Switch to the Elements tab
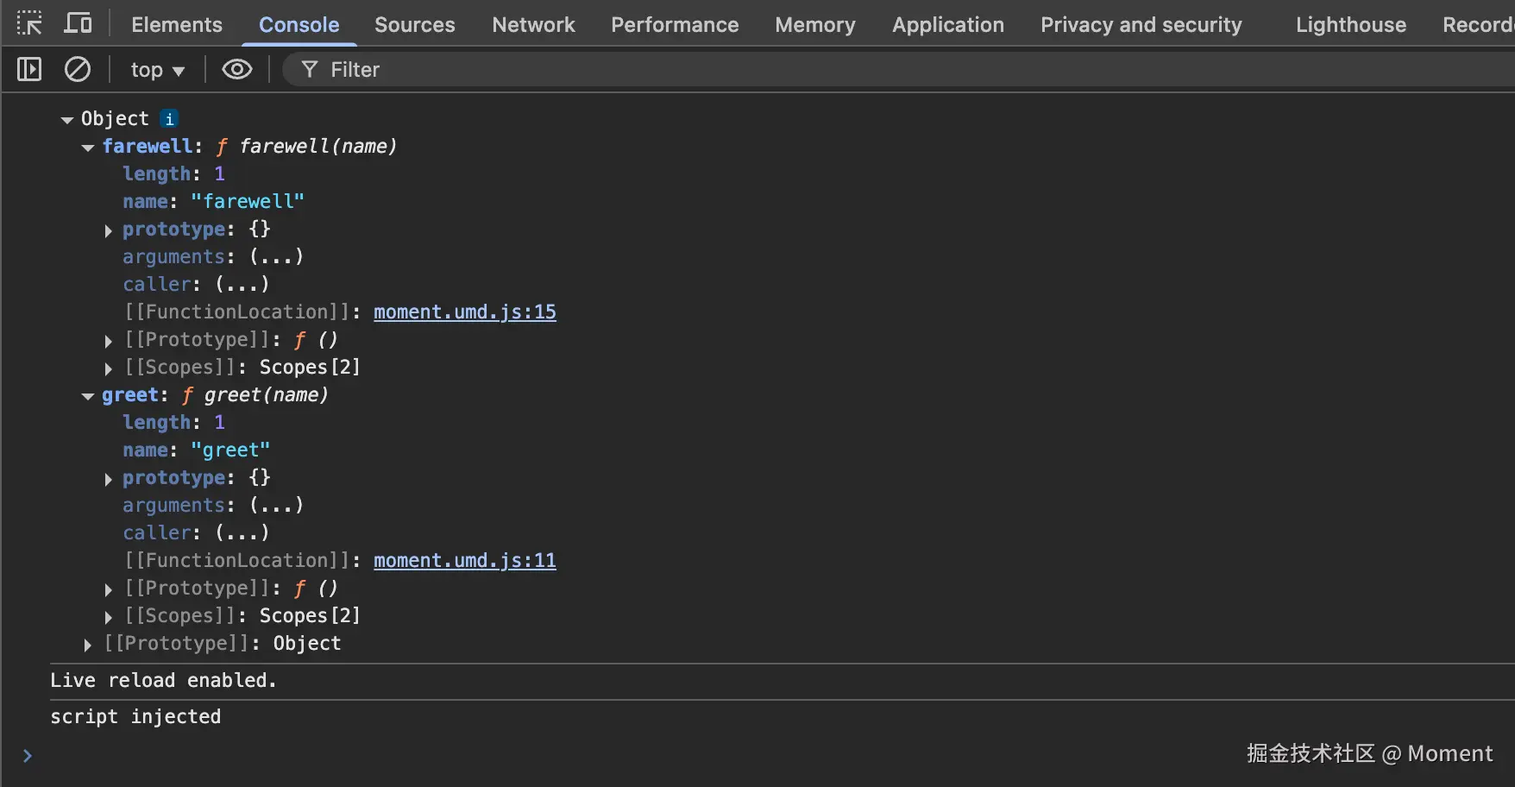Viewport: 1515px width, 787px height. (x=176, y=24)
